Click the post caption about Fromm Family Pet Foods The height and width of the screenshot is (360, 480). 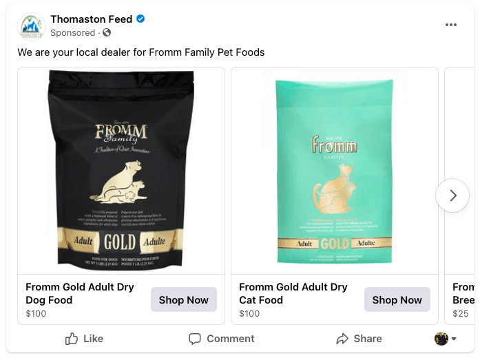point(141,52)
